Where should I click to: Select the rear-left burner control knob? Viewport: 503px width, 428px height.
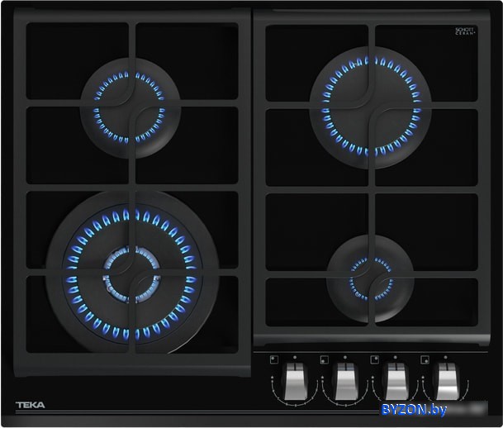[296, 381]
